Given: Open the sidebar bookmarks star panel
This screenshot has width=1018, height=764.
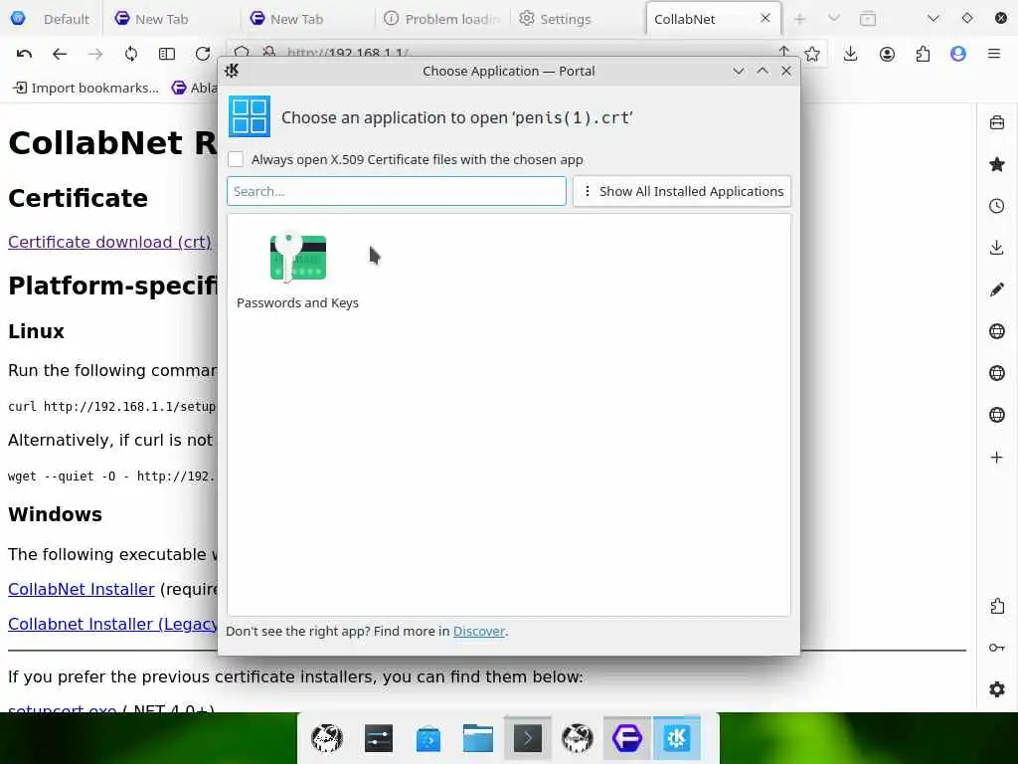Looking at the screenshot, I should (x=997, y=164).
